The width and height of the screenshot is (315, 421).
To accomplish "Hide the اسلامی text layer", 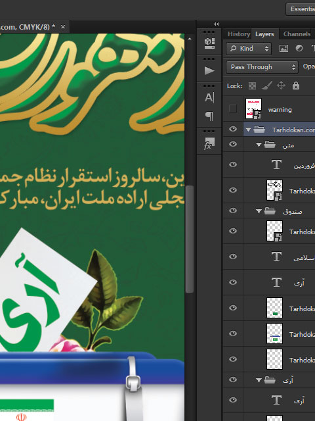I will pos(233,257).
